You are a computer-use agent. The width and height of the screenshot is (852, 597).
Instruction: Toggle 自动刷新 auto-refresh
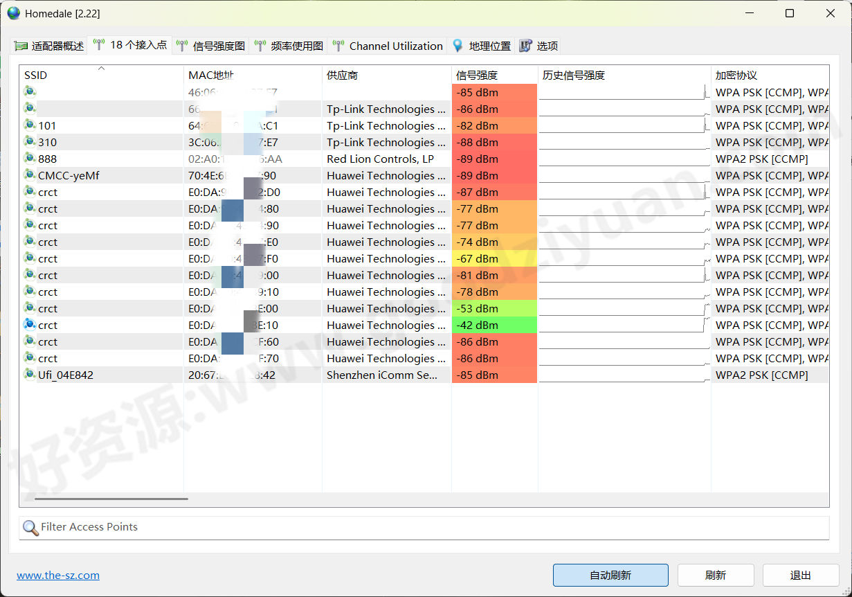[x=610, y=575]
